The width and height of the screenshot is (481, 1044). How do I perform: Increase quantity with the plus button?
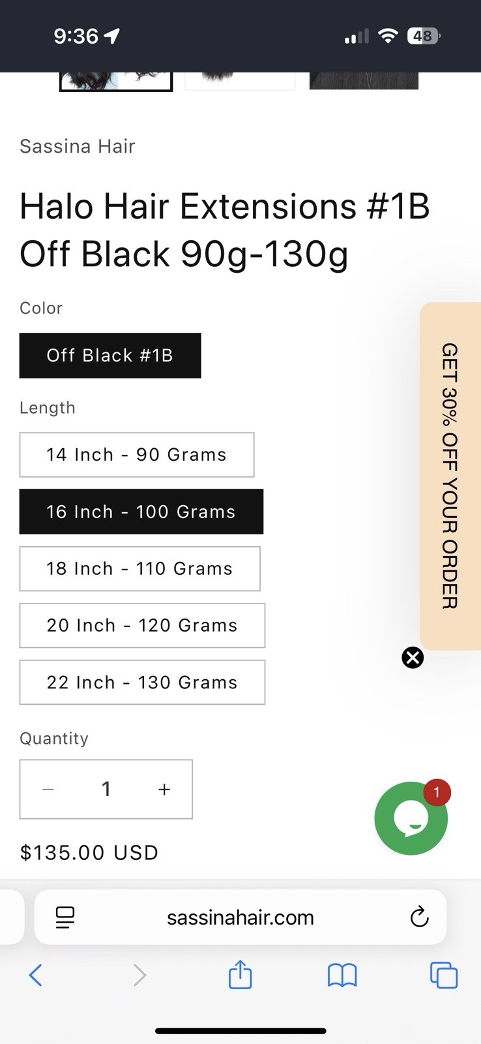coord(164,790)
